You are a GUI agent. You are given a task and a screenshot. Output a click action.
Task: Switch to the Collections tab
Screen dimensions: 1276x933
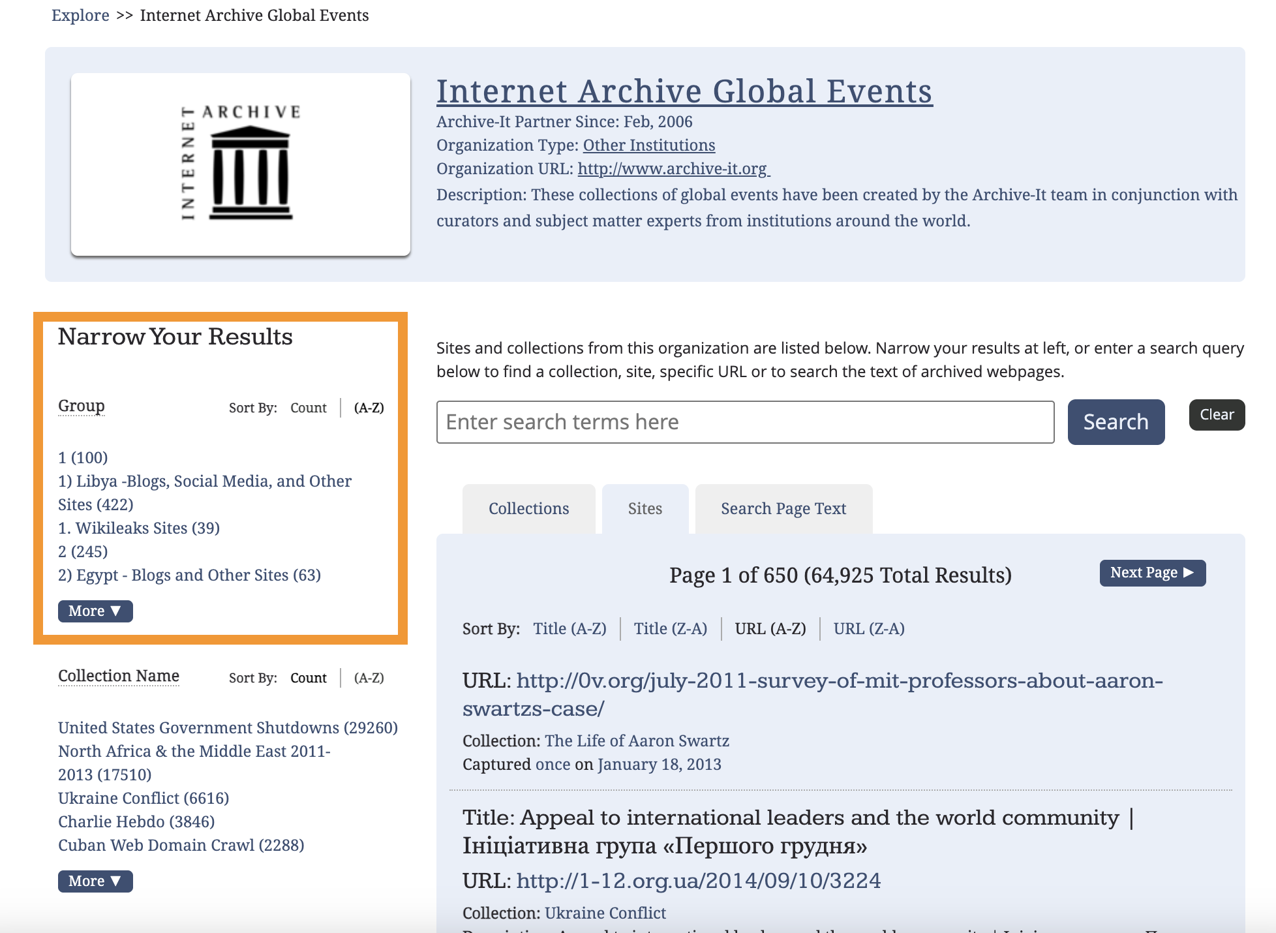click(x=528, y=509)
